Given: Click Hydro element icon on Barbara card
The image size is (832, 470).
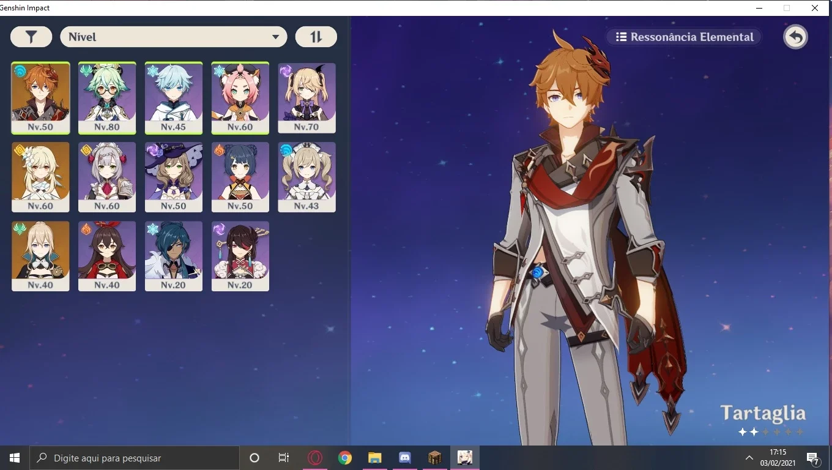Looking at the screenshot, I should [286, 150].
